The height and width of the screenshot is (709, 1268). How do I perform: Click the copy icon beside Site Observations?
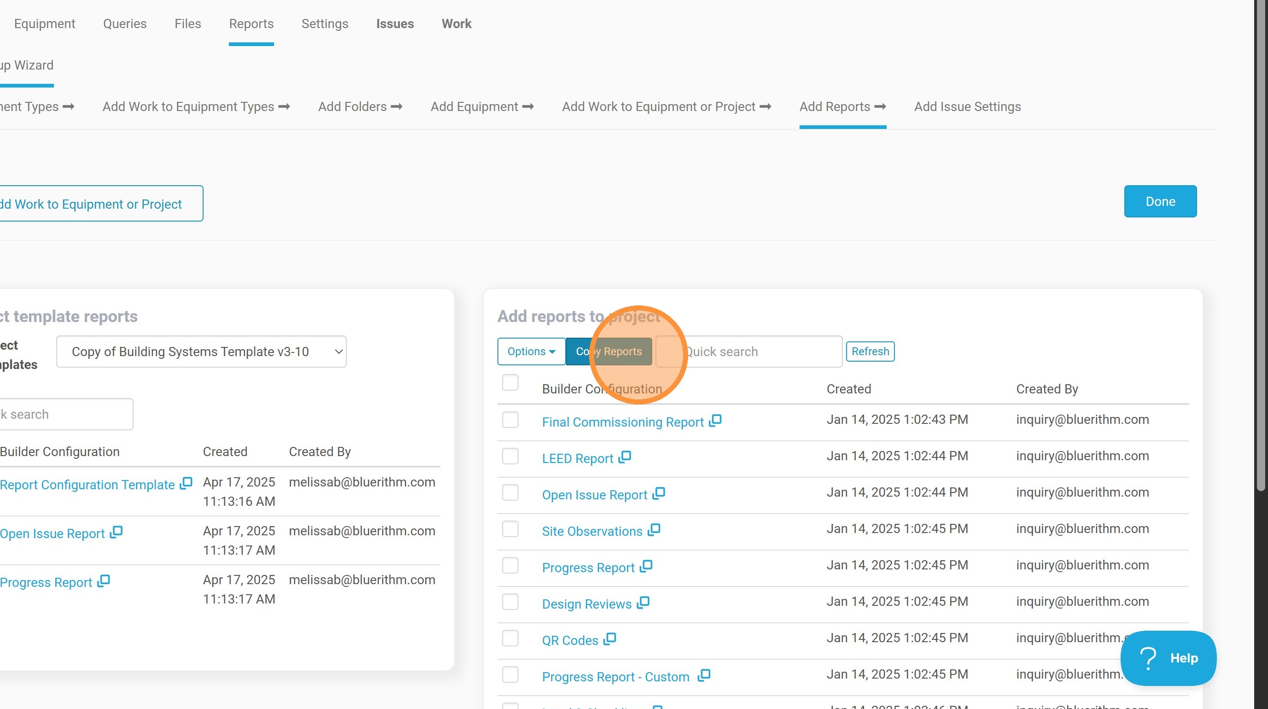point(654,529)
